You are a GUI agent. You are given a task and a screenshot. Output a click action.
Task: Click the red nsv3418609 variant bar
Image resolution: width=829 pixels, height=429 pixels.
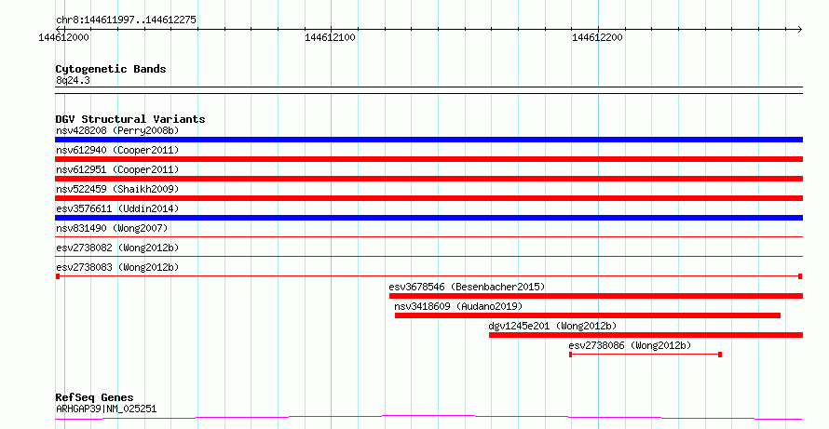(x=588, y=315)
